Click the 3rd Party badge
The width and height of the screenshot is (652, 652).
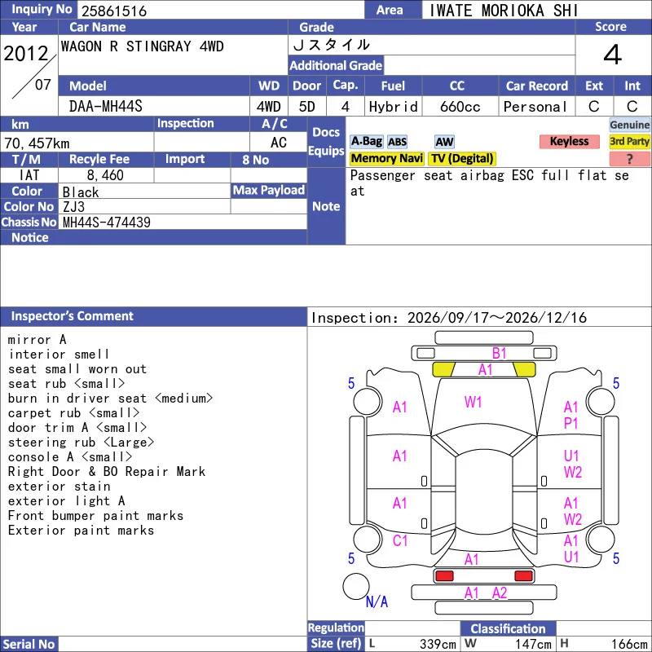(629, 142)
